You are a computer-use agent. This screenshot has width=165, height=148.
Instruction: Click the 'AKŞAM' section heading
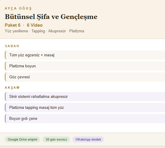pos(12,87)
